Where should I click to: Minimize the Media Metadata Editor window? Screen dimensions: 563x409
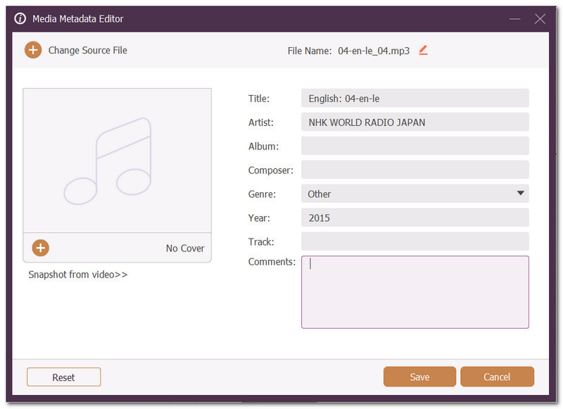click(514, 19)
